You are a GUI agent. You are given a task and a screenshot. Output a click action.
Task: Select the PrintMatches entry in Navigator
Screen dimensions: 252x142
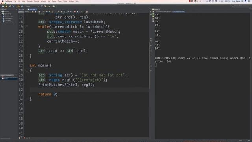pos(9,77)
